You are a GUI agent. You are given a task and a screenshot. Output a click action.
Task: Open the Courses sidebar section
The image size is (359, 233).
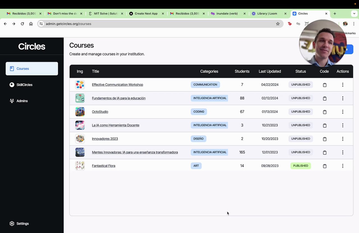pyautogui.click(x=32, y=69)
